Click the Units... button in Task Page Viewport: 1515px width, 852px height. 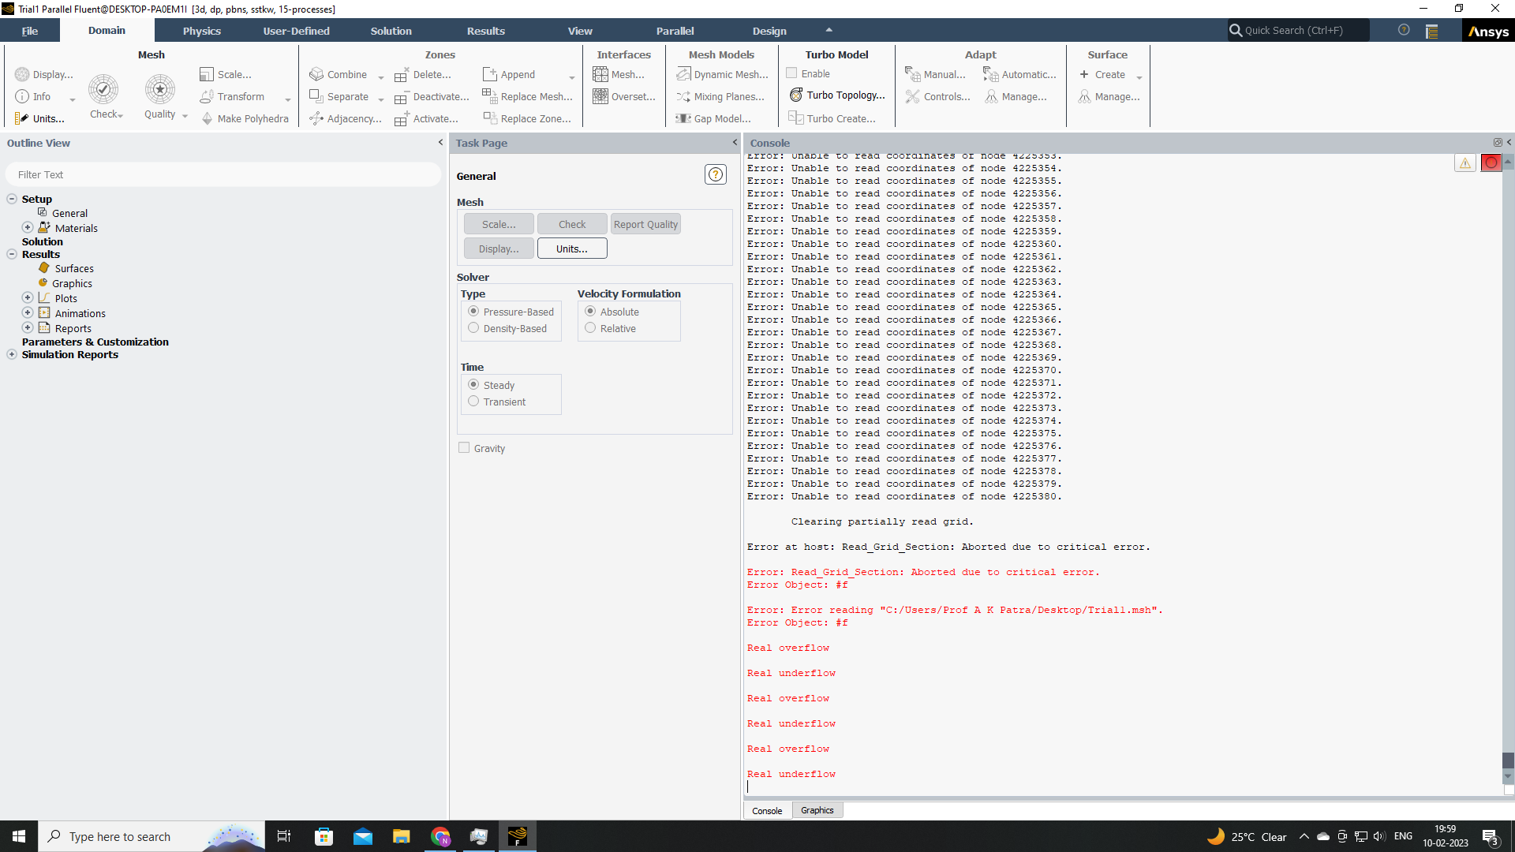pyautogui.click(x=571, y=248)
